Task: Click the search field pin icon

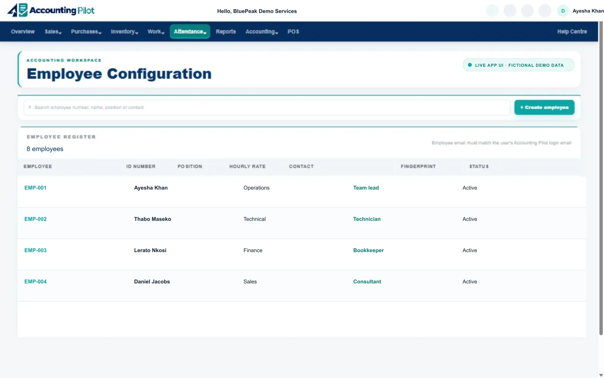Action: (30, 108)
